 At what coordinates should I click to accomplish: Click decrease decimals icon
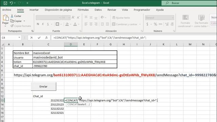172,24
